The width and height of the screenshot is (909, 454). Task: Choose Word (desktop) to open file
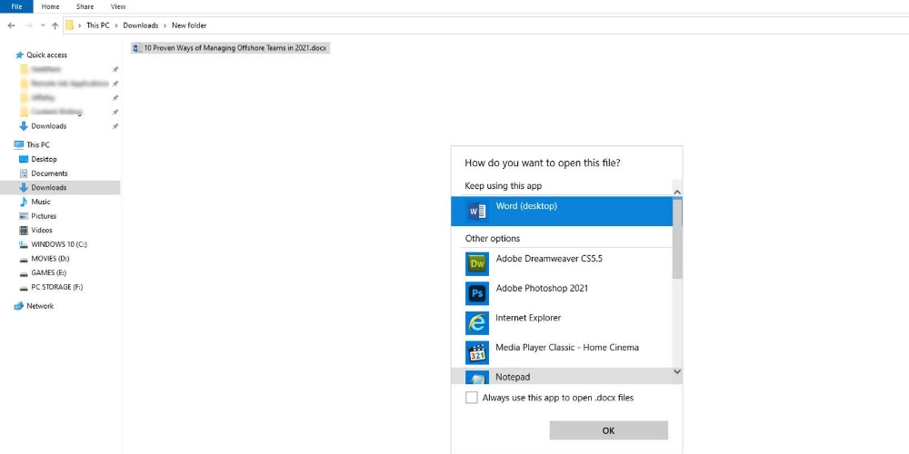tap(562, 211)
